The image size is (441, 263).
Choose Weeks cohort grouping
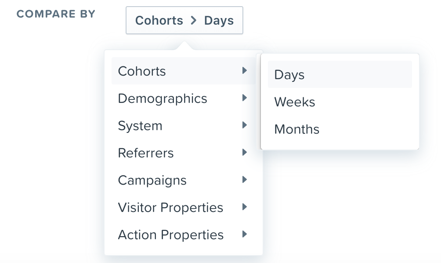click(x=295, y=102)
